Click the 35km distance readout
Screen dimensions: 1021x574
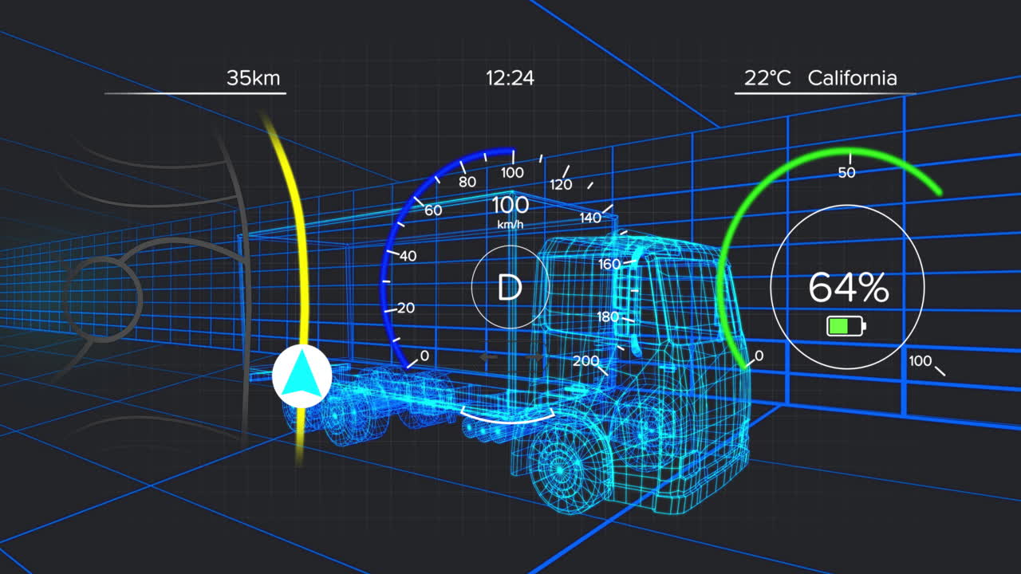[254, 78]
